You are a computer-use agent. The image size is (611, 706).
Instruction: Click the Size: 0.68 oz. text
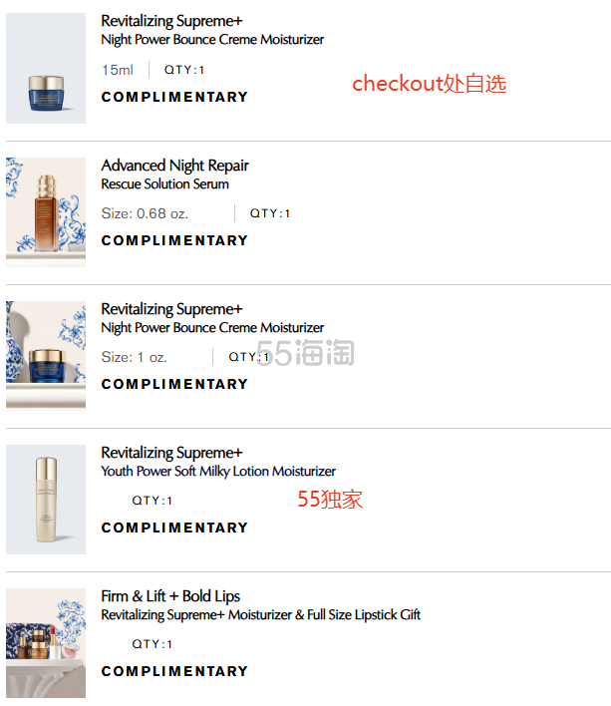145,213
